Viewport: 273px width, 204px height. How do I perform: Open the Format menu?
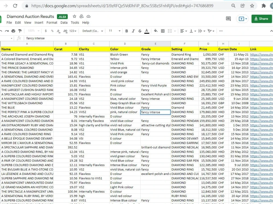pyautogui.click(x=52, y=23)
